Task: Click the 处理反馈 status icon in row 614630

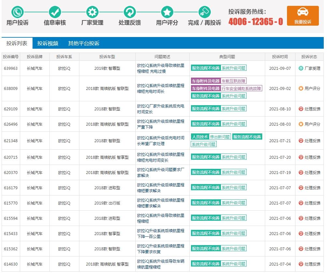Action: (301, 264)
